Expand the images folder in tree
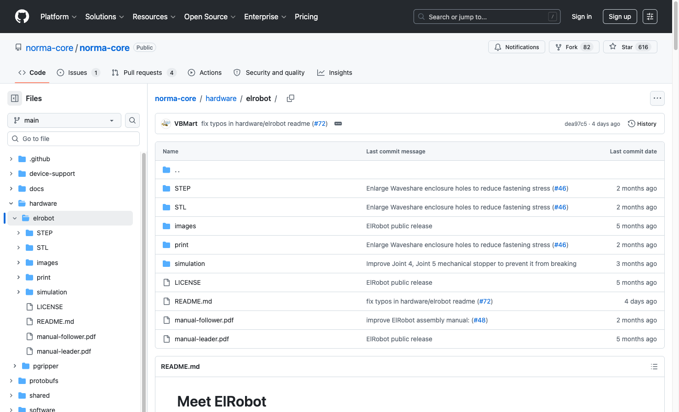Screen dimensions: 679x412 click(18, 263)
